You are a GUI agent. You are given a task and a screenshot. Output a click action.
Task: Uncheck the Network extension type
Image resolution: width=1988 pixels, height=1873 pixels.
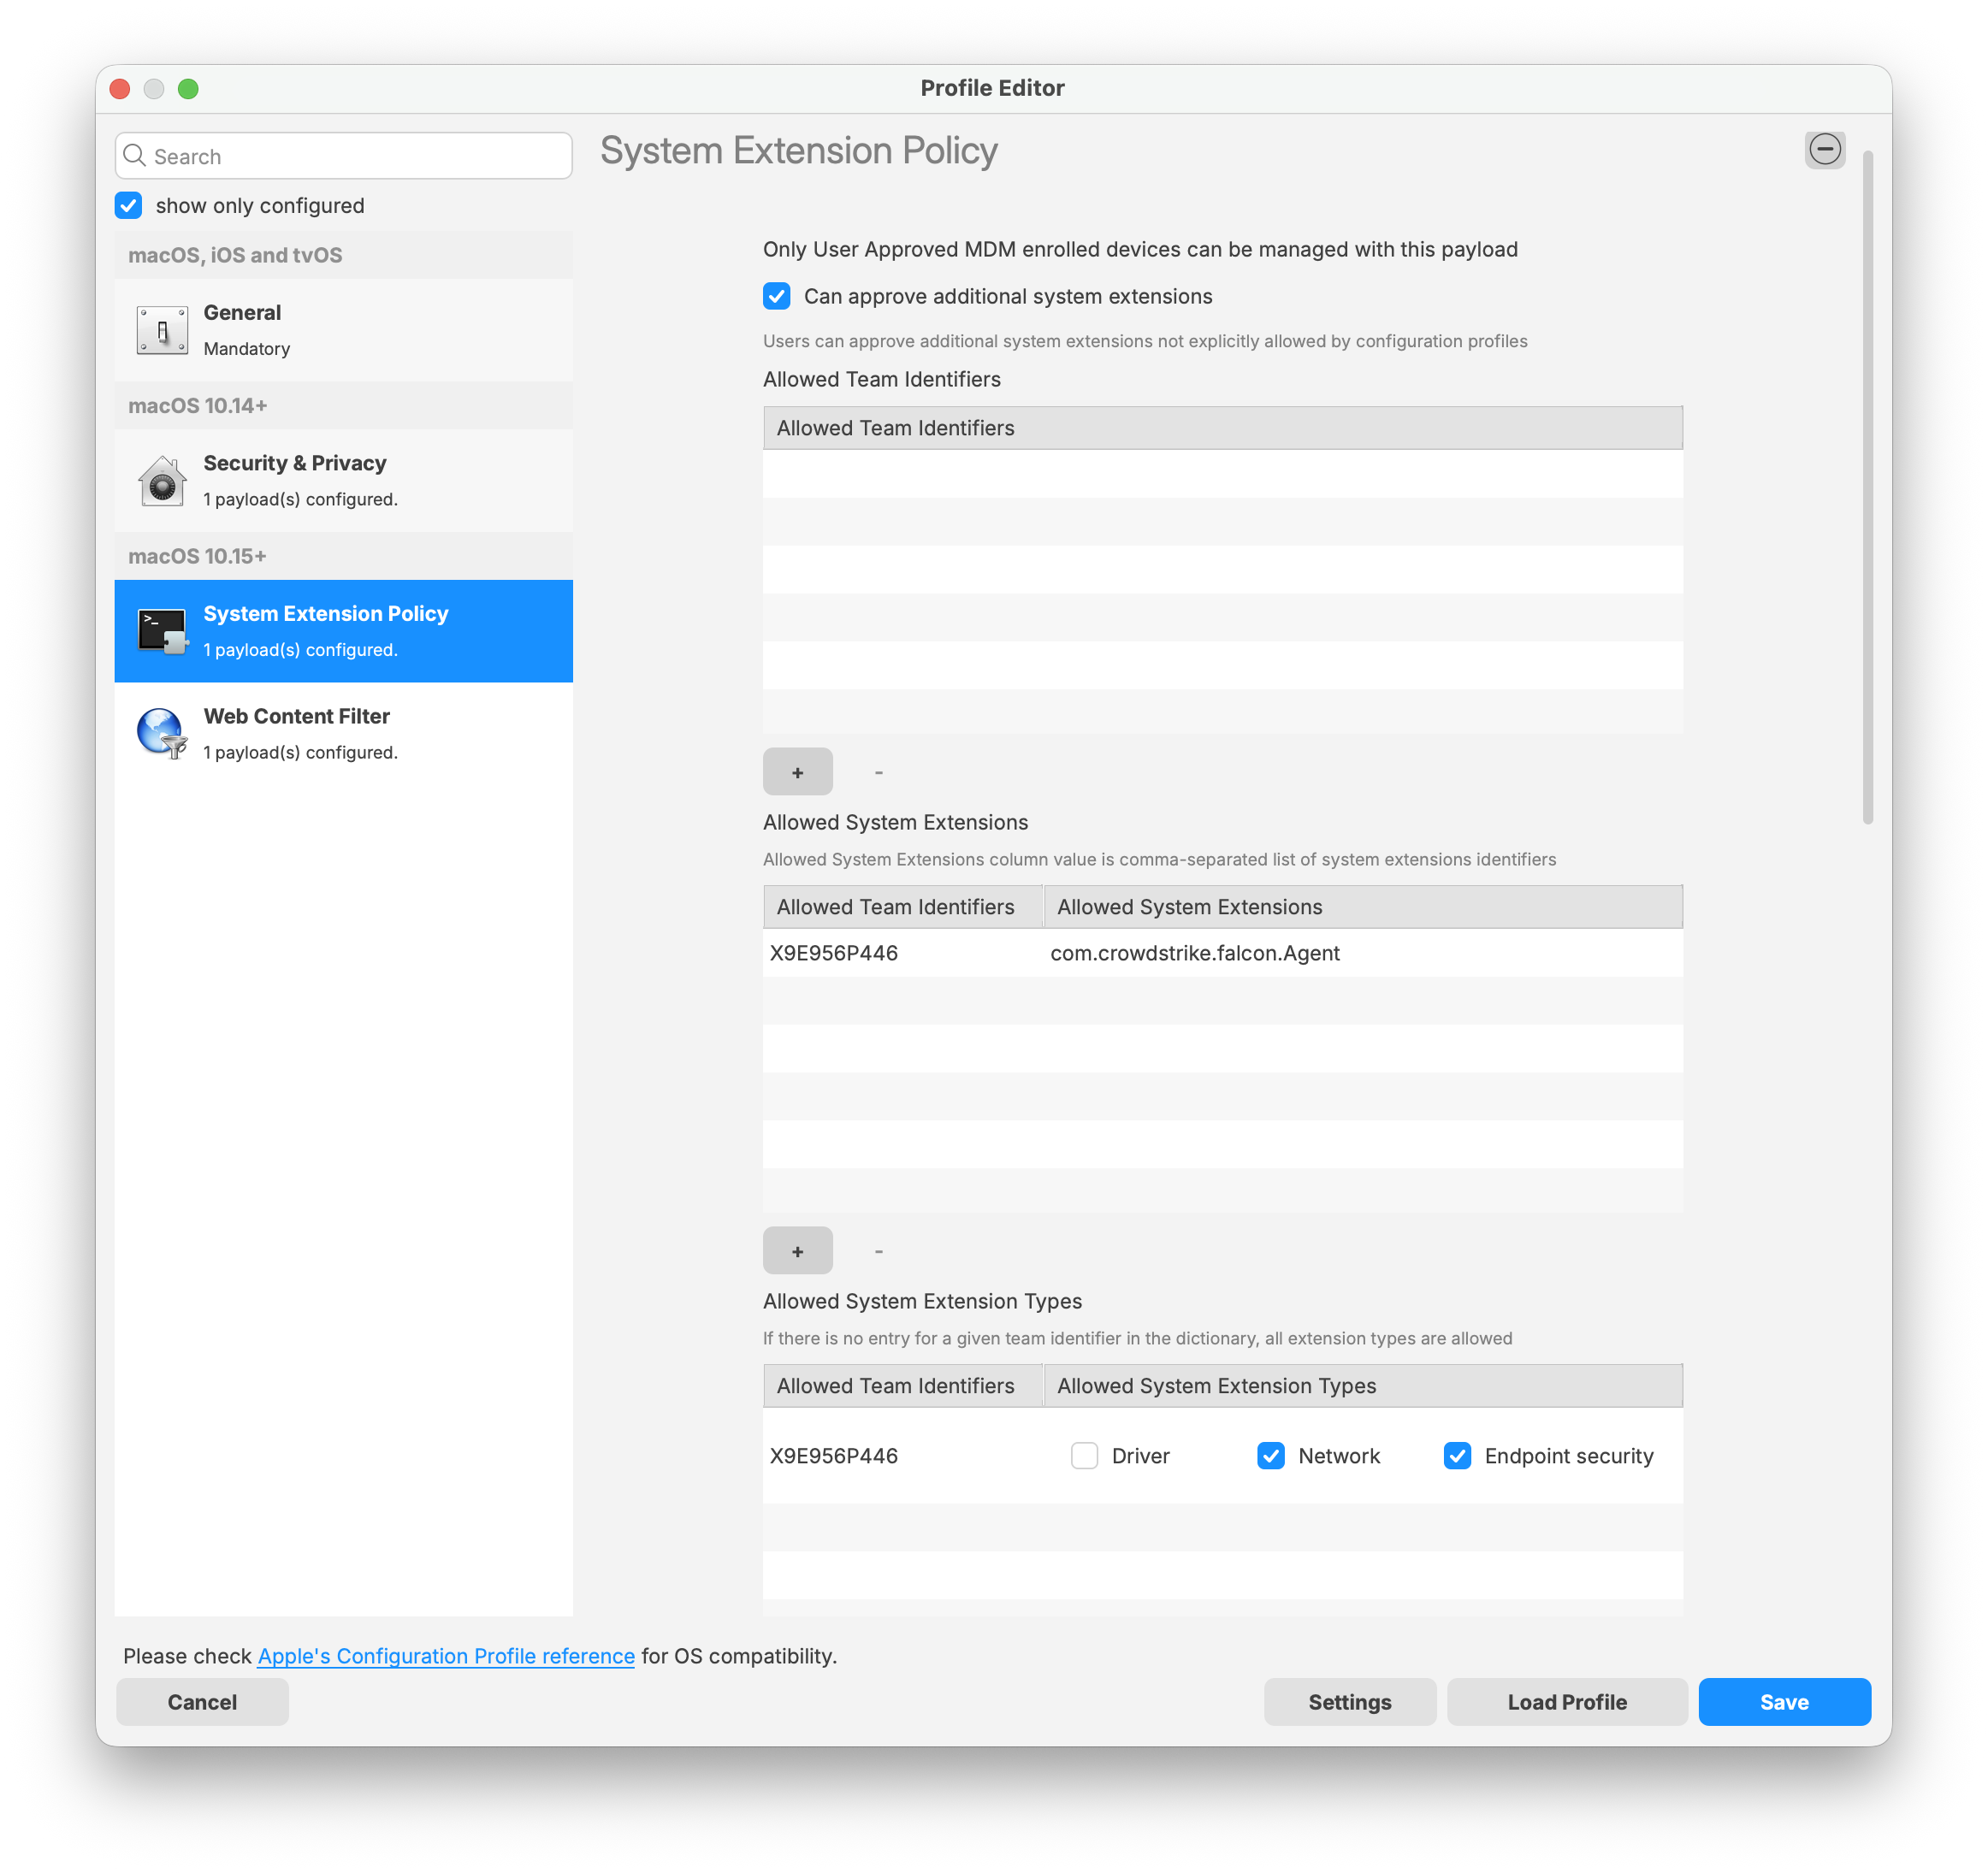[x=1270, y=1456]
